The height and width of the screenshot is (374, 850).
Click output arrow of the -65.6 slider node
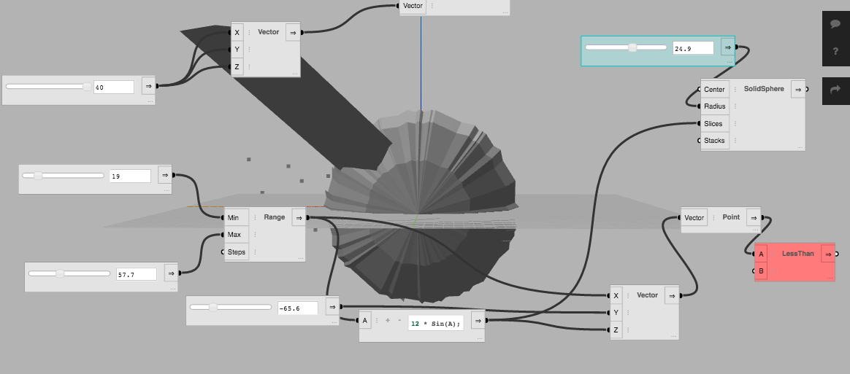[x=332, y=307]
